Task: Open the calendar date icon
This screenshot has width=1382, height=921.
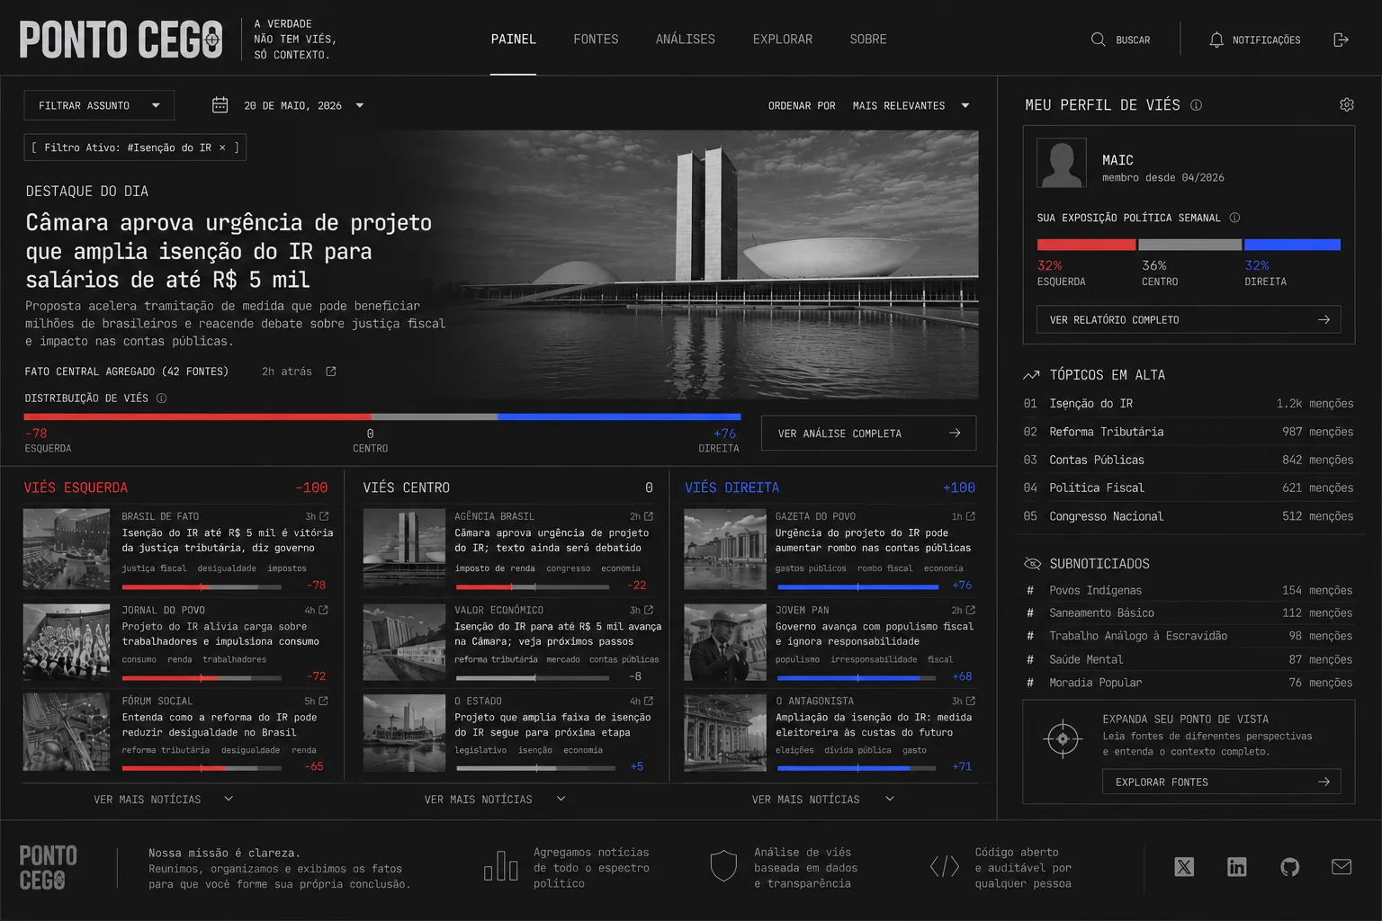Action: click(220, 105)
